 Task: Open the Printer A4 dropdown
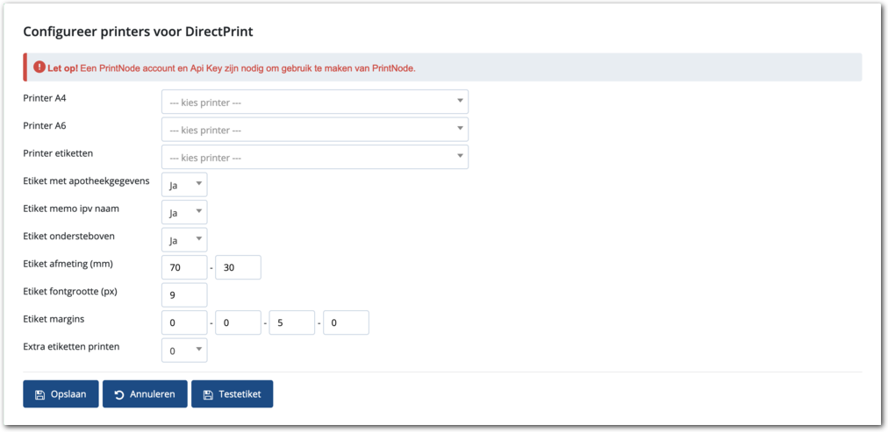click(x=314, y=102)
